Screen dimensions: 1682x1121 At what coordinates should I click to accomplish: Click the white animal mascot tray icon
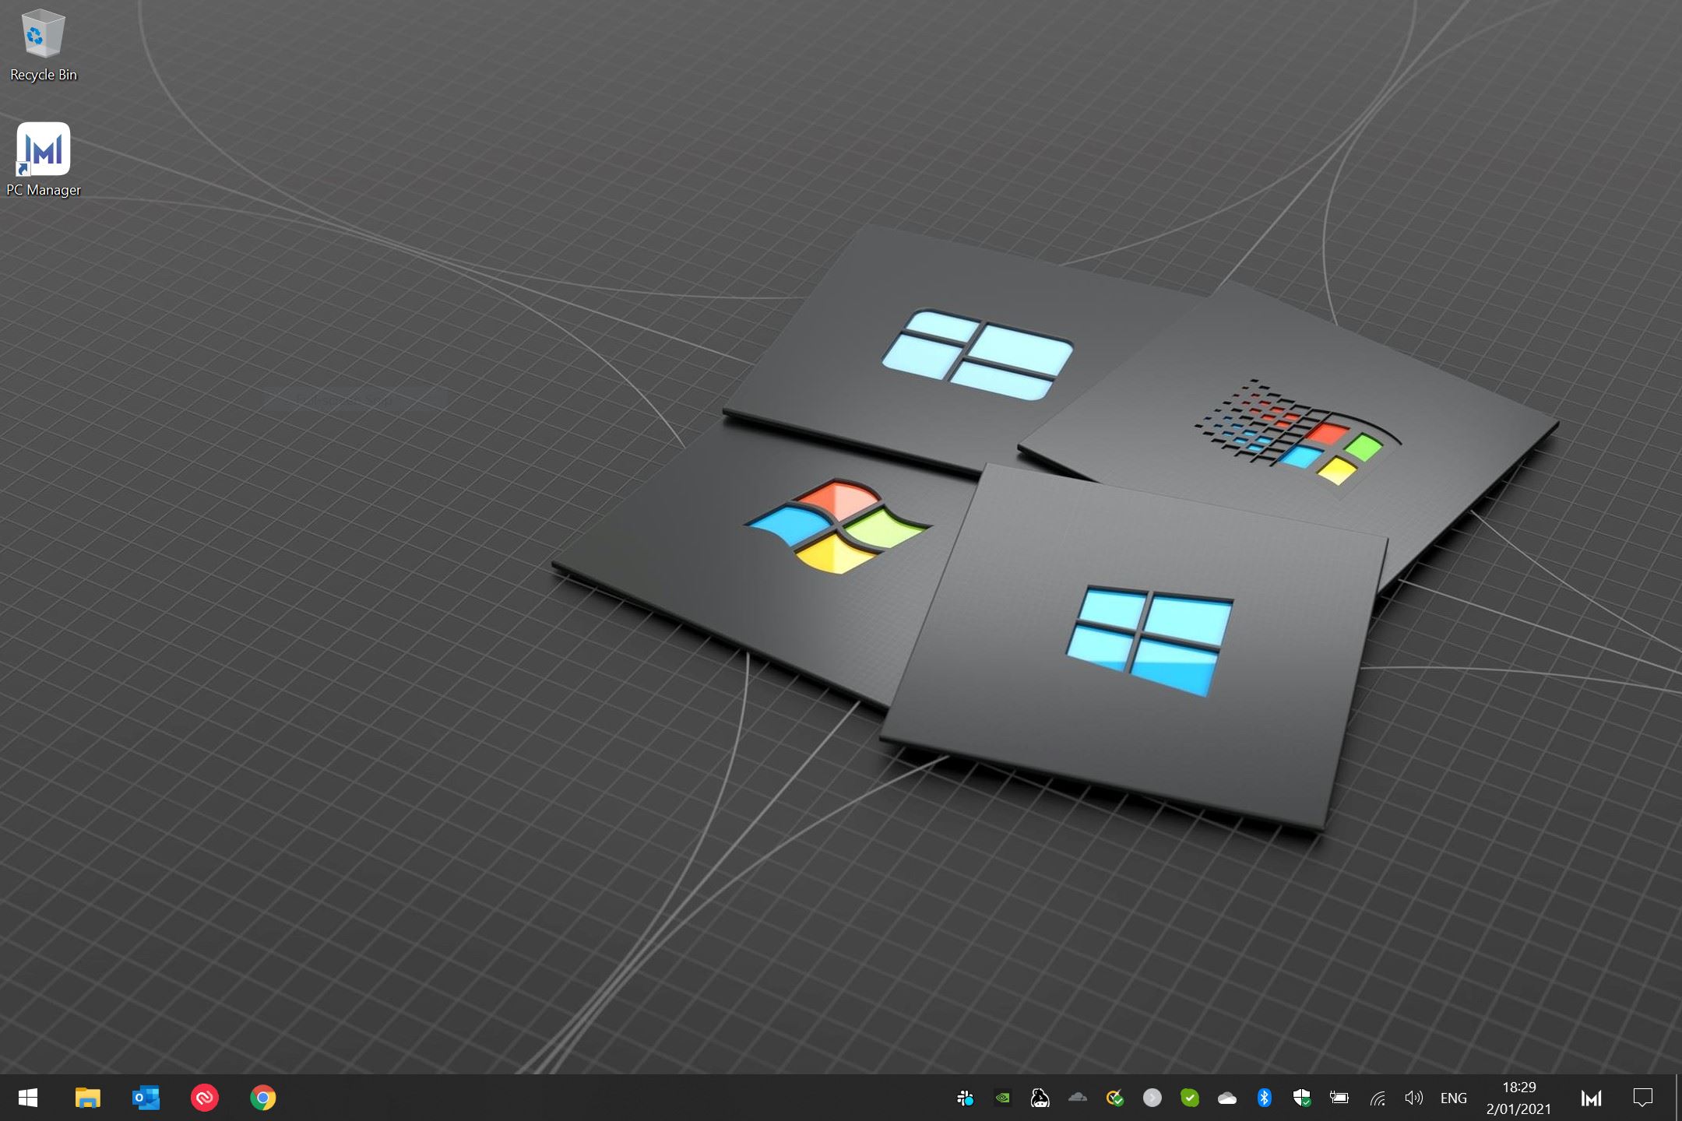(x=1040, y=1098)
